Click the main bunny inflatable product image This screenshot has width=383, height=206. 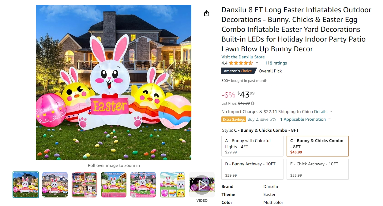click(114, 82)
